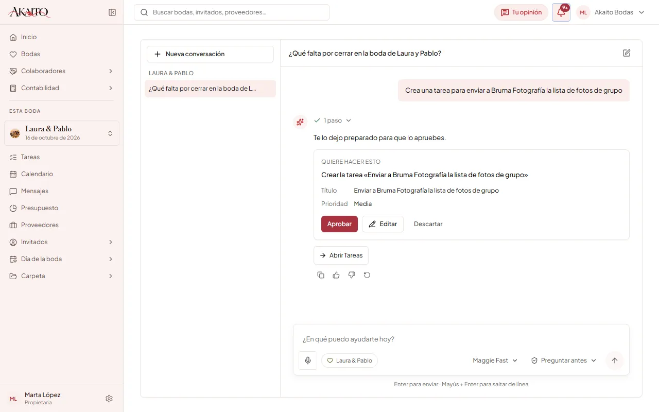Viewport: 659px width, 412px height.
Task: Click the new conversation edit icon
Action: click(627, 53)
